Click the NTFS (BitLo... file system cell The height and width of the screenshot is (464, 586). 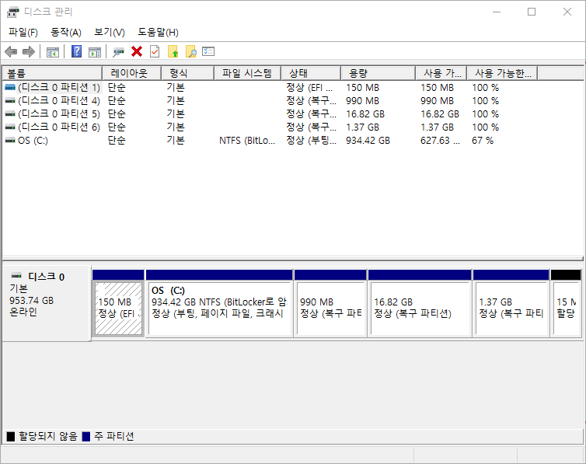(x=247, y=141)
